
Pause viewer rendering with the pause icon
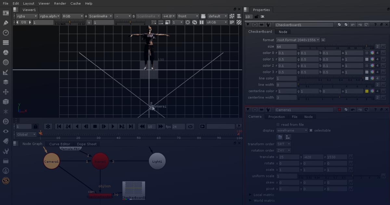[x=201, y=22]
